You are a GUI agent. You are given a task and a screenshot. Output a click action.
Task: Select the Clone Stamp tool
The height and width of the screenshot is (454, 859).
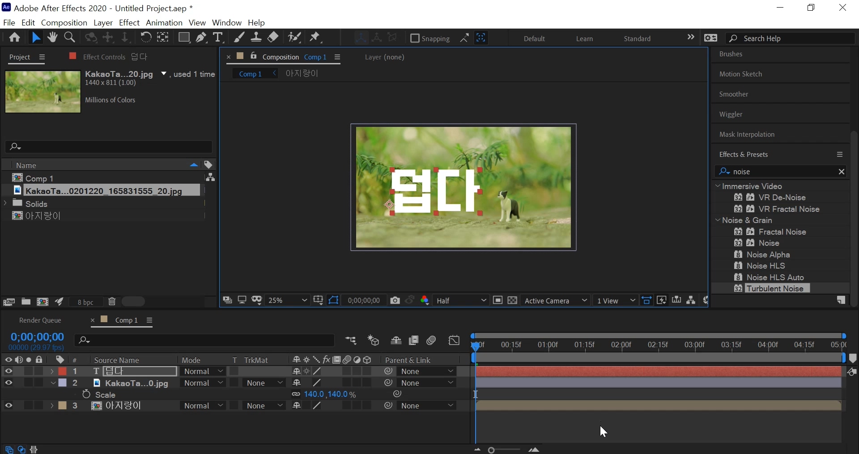256,38
